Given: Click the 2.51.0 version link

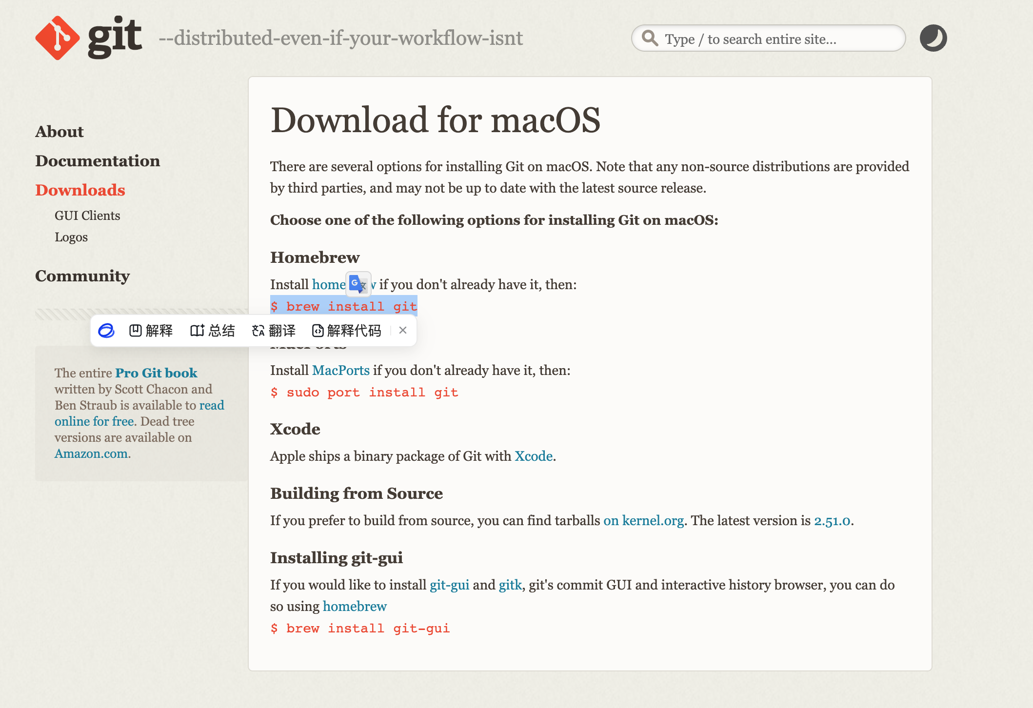Looking at the screenshot, I should 832,520.
